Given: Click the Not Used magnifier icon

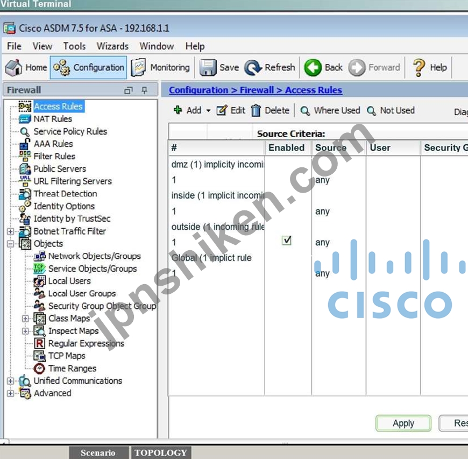Looking at the screenshot, I should 371,111.
